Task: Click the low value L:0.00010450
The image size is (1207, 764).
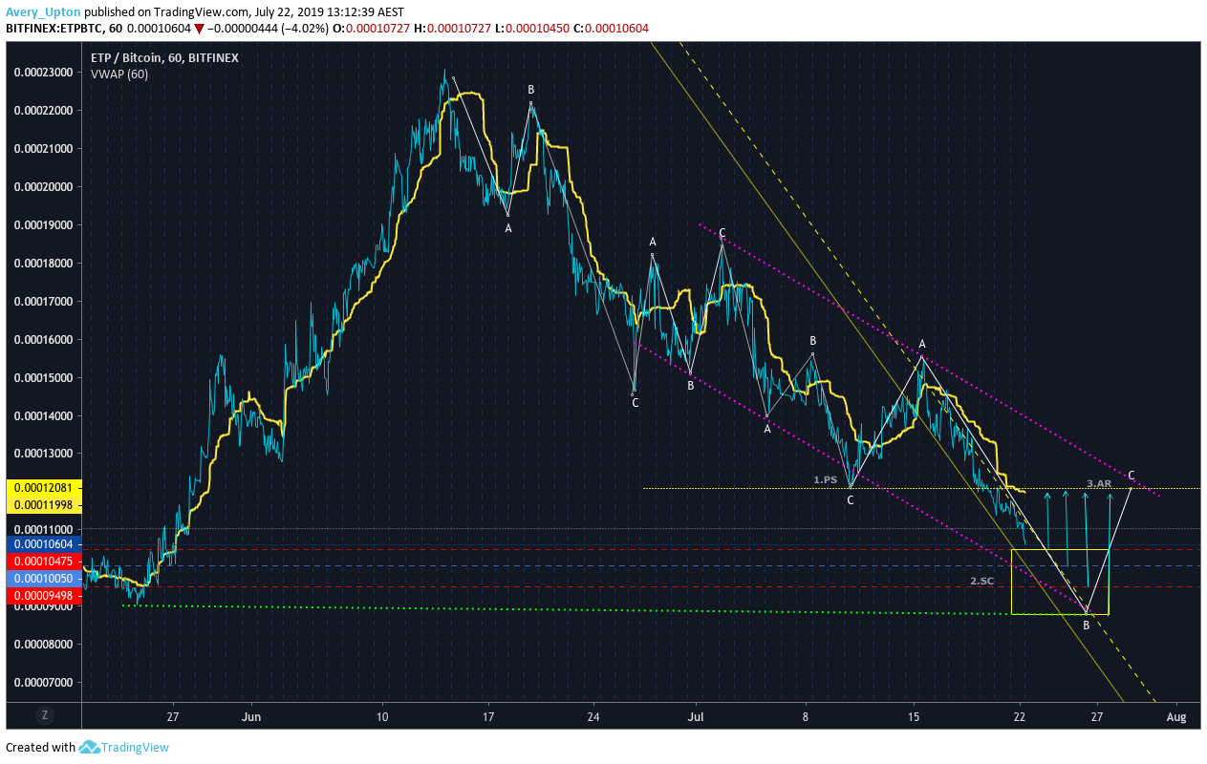Action: [532, 29]
